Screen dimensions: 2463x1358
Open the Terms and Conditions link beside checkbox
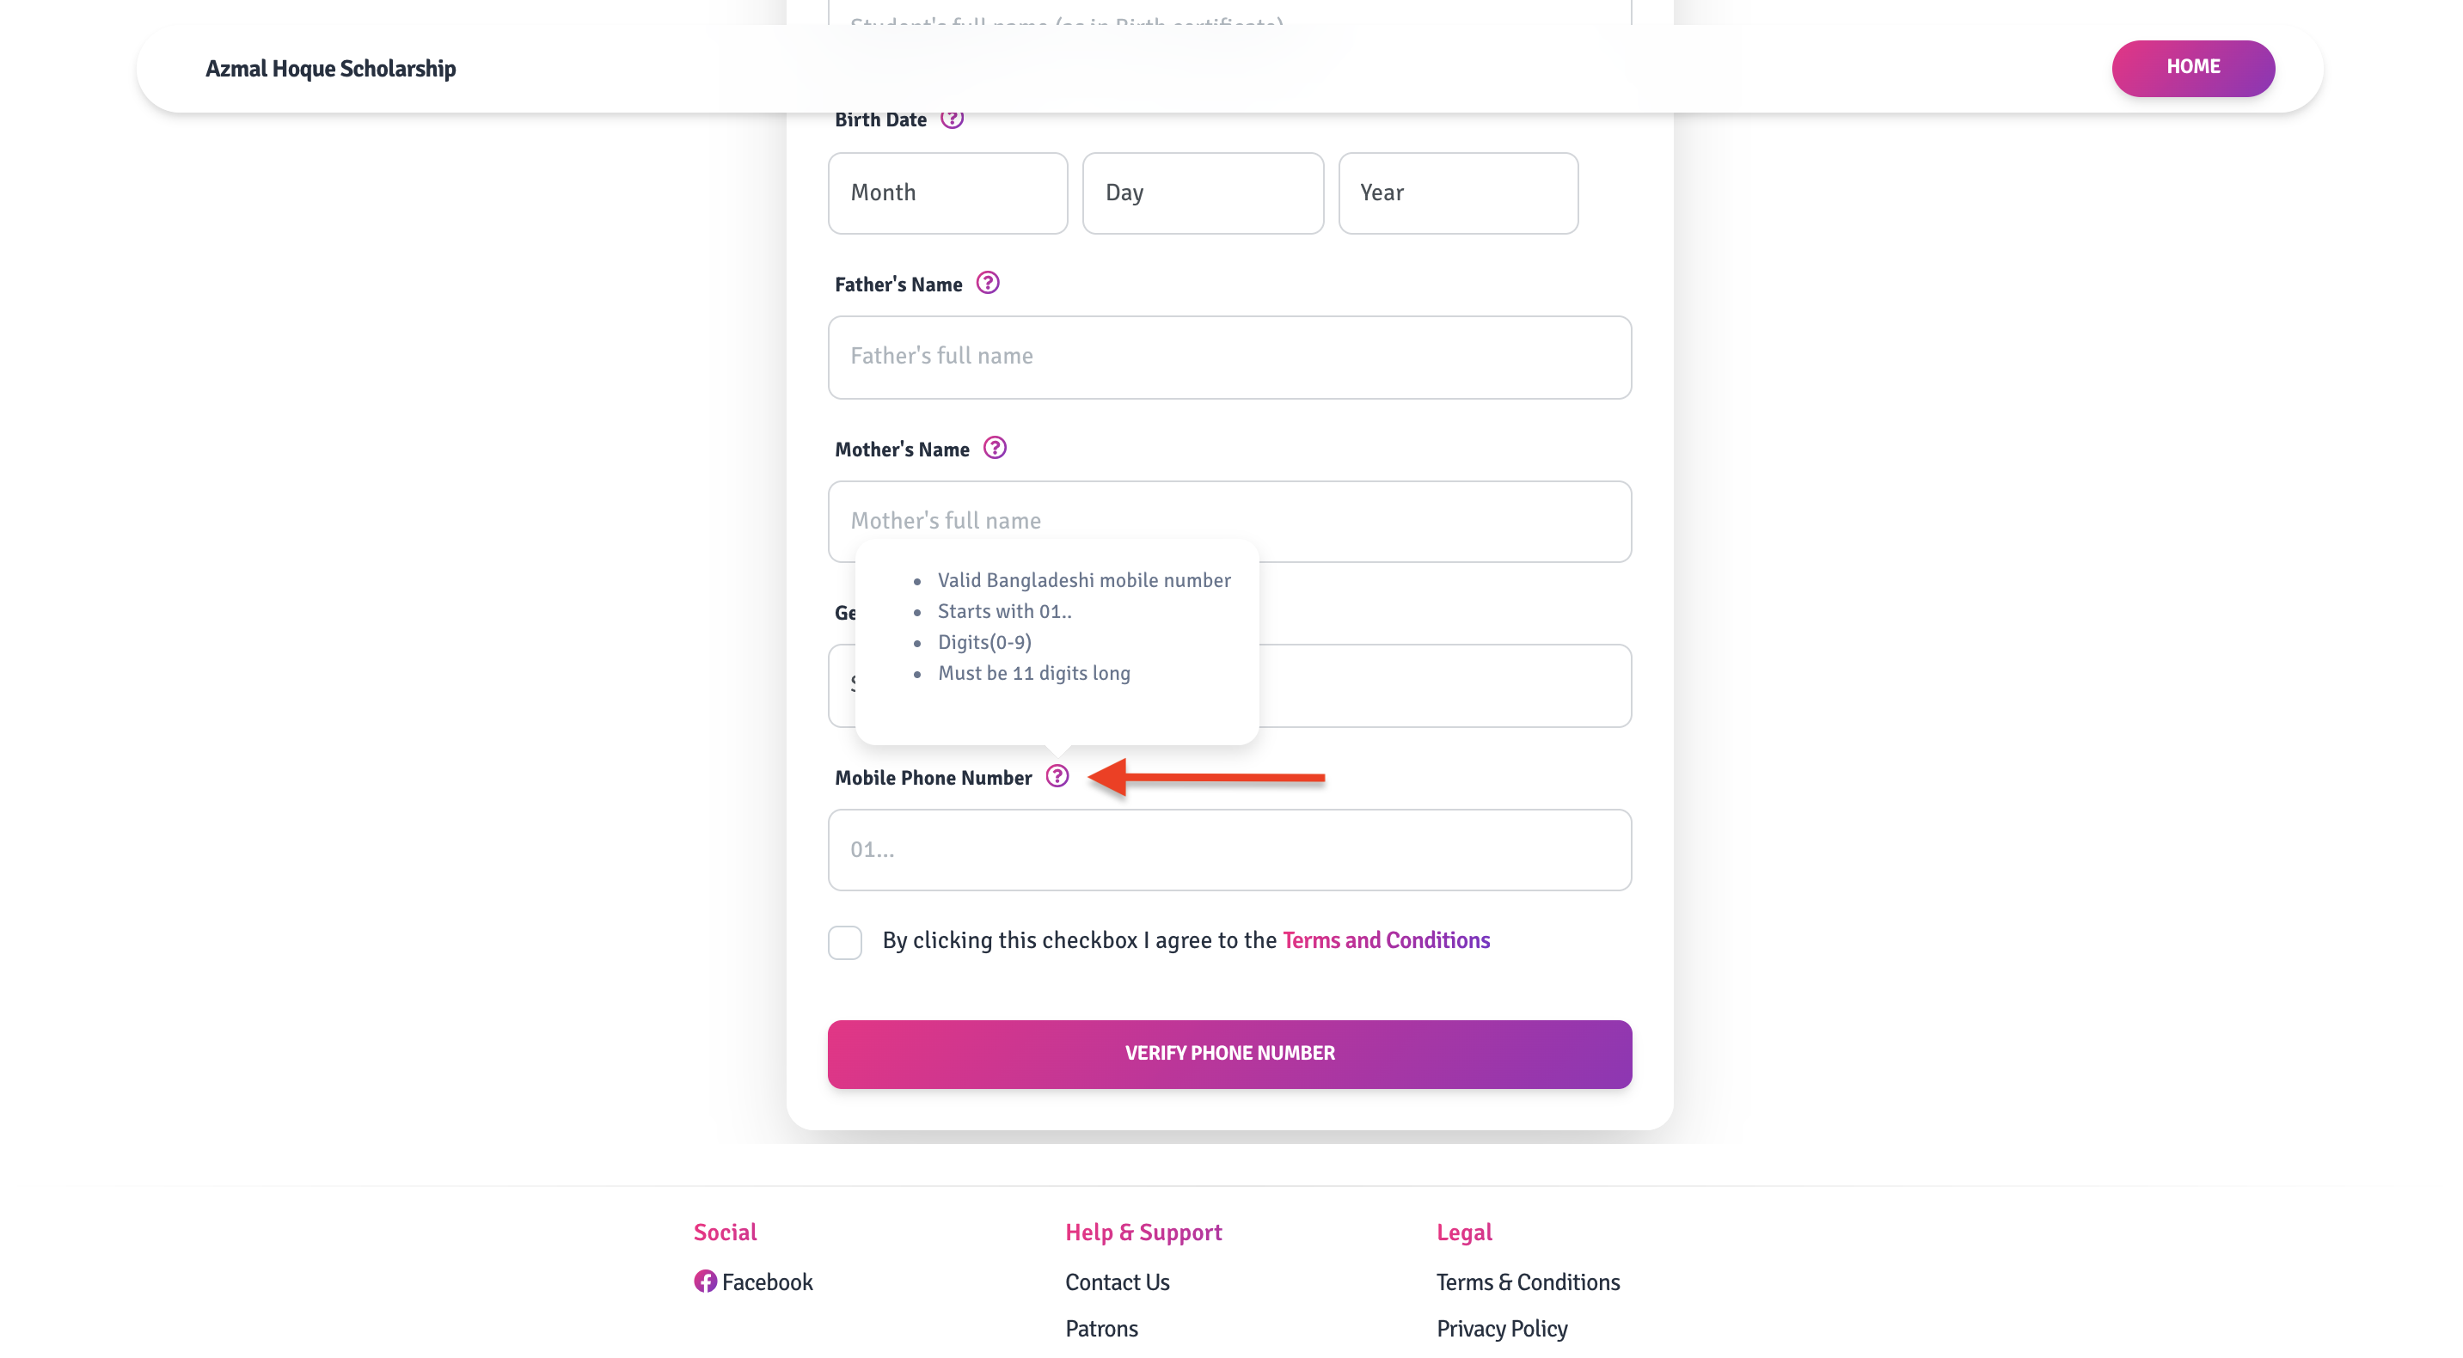(x=1386, y=940)
